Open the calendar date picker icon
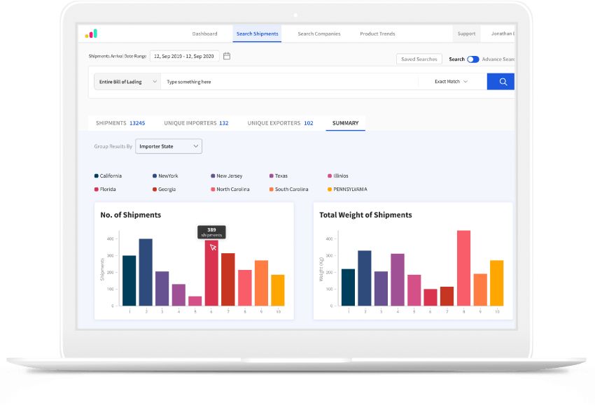595x407 pixels. pos(227,56)
